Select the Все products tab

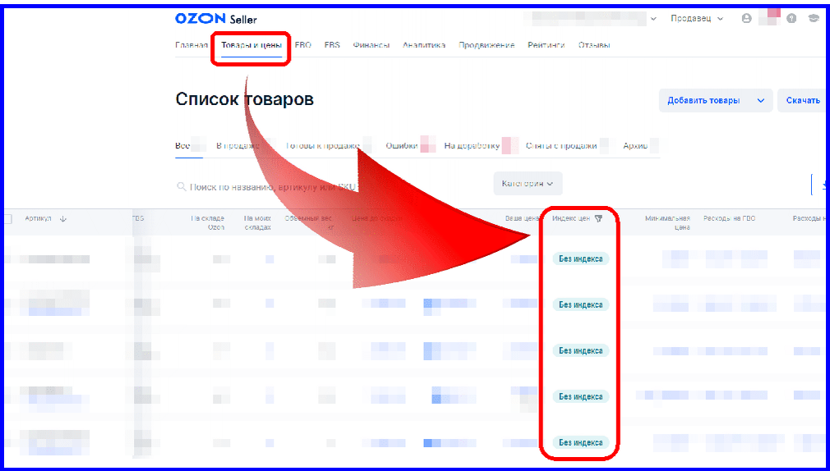pyautogui.click(x=182, y=146)
